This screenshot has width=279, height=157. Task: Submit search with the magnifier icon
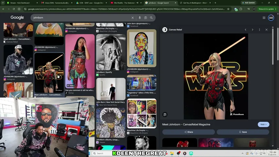click(x=151, y=18)
